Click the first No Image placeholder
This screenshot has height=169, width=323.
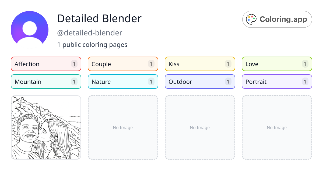tap(123, 127)
